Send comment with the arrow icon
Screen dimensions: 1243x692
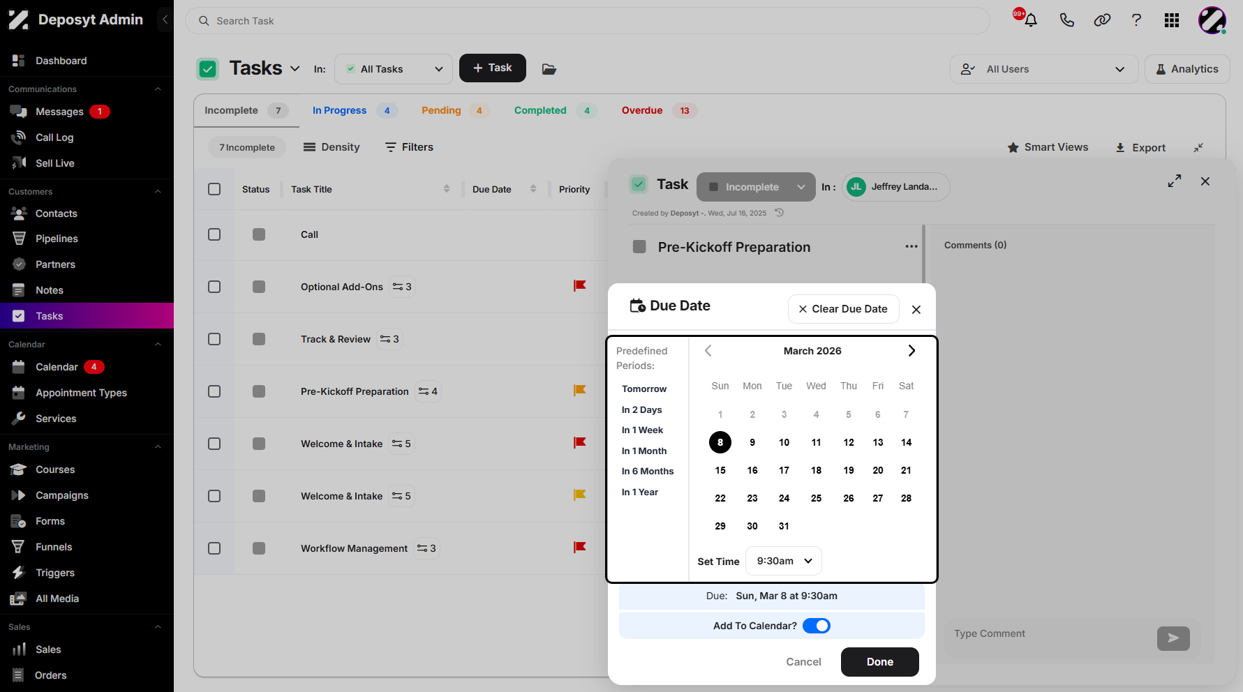(x=1173, y=638)
